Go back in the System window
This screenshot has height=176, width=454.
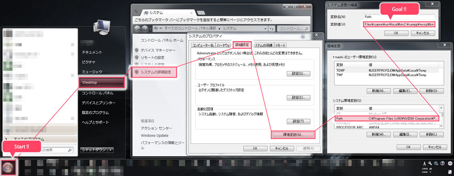(138, 29)
